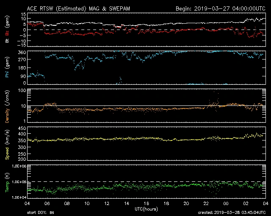
Task: Select the 90 tick on Phi axis
Action: (23, 76)
